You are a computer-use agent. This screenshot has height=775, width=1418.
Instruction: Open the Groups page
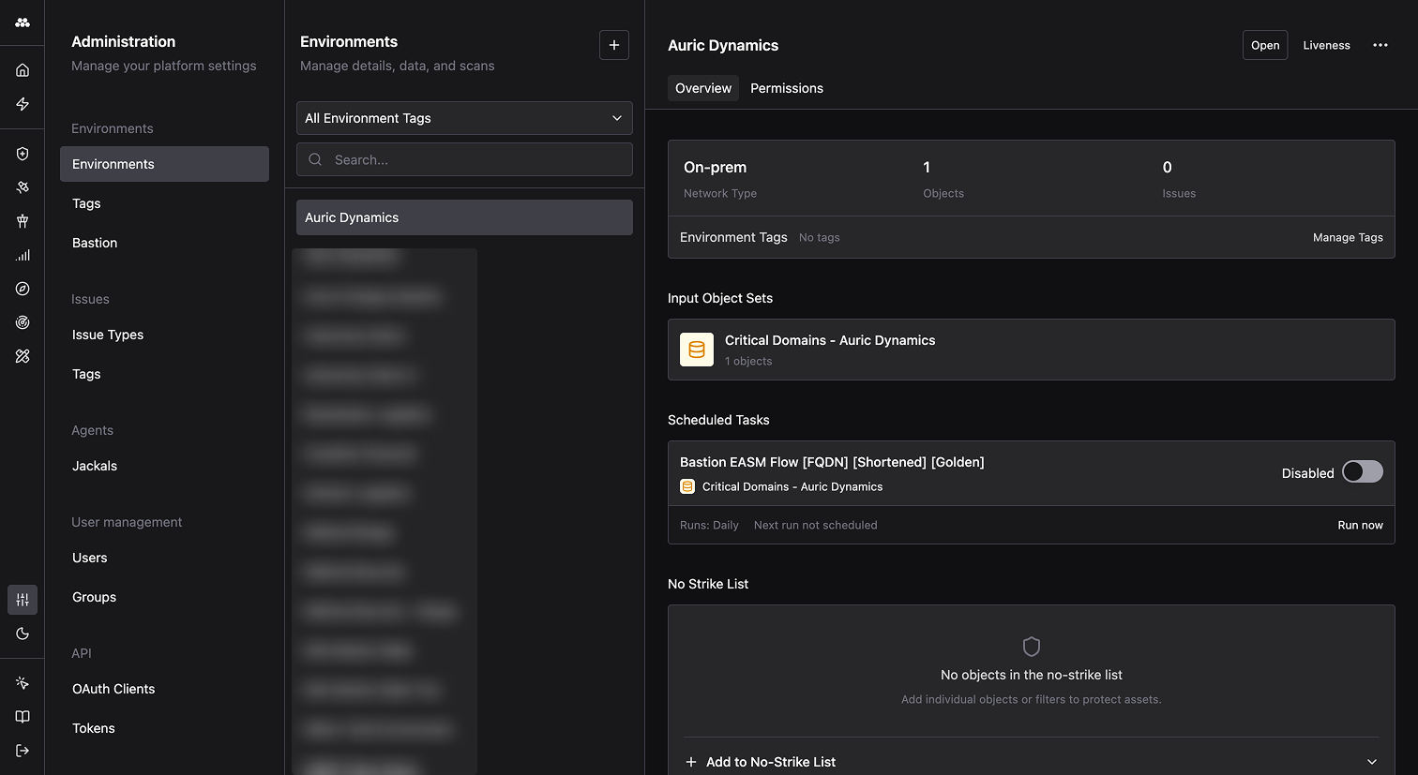coord(94,597)
